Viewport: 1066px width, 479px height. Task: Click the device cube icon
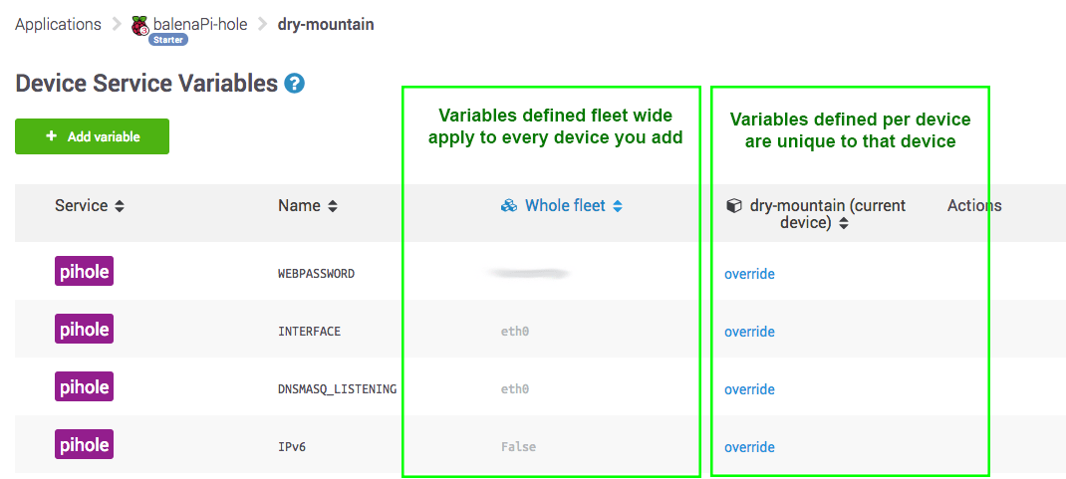[734, 206]
